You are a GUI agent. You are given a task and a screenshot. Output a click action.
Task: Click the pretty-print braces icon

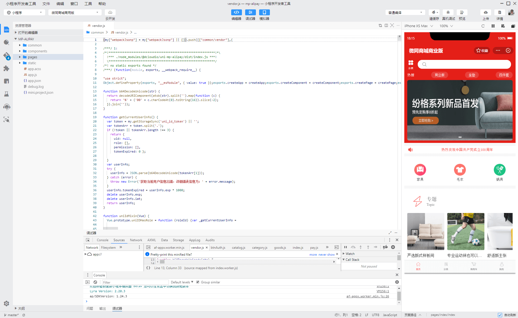[x=148, y=268]
